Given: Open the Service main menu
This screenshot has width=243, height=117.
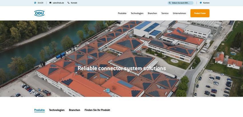Looking at the screenshot, I should tap(165, 13).
